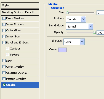Select the Bevel and Emboss label
The image size is (104, 99).
click(17, 43)
